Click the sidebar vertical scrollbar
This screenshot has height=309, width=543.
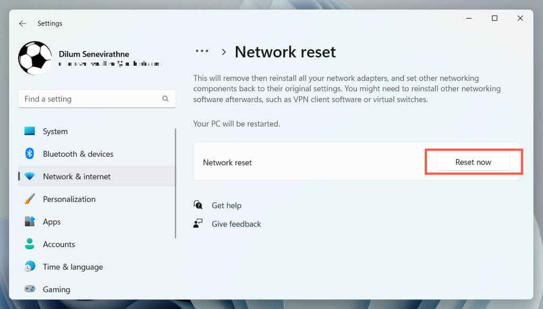[176, 183]
